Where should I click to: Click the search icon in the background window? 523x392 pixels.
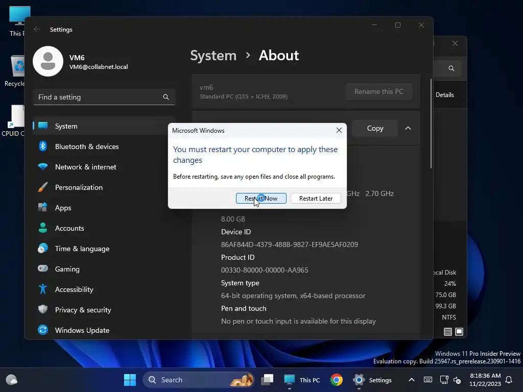451,68
